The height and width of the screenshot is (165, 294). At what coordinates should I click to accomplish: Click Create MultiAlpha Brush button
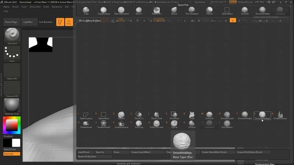click(x=253, y=152)
